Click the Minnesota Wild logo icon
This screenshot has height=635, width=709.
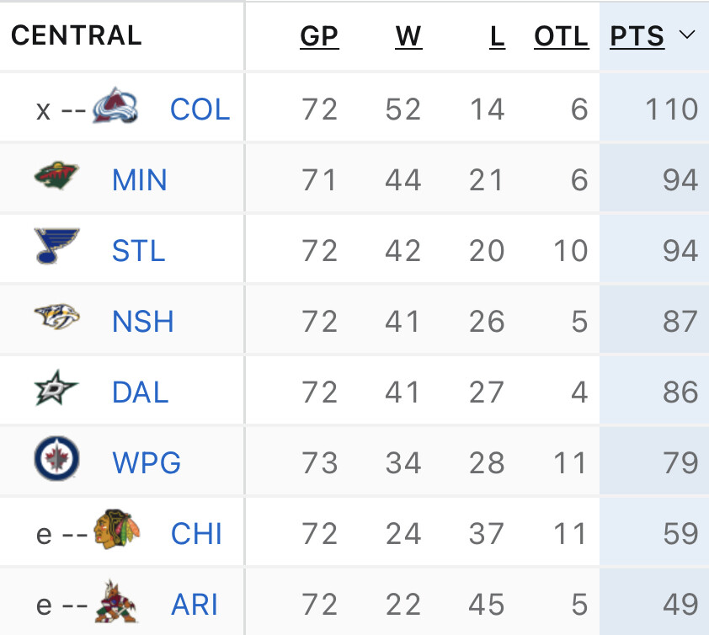click(57, 178)
